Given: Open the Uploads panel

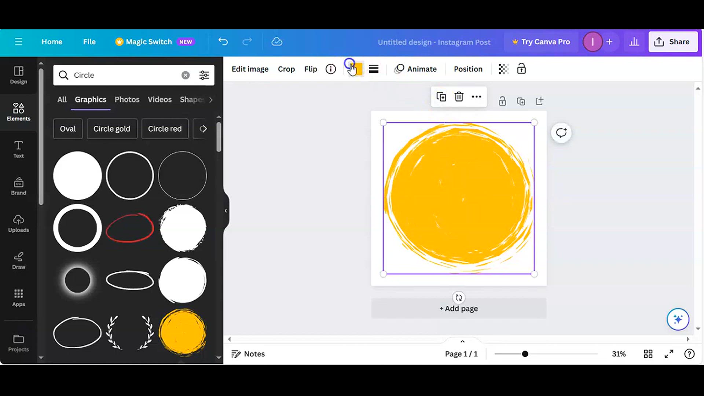Looking at the screenshot, I should pos(18,224).
